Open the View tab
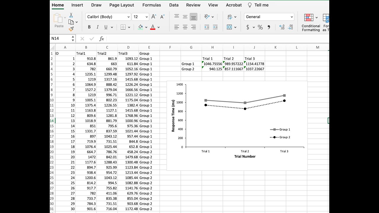This screenshot has height=213, width=379. click(x=213, y=5)
